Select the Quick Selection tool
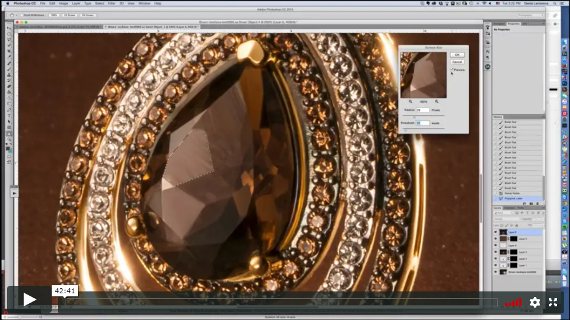The width and height of the screenshot is (570, 320). [x=9, y=45]
